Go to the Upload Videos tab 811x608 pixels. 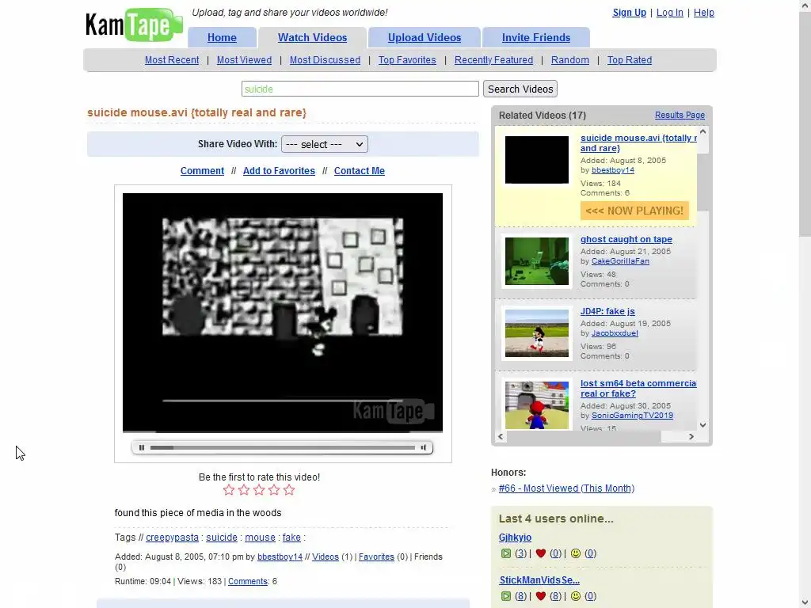click(x=425, y=38)
